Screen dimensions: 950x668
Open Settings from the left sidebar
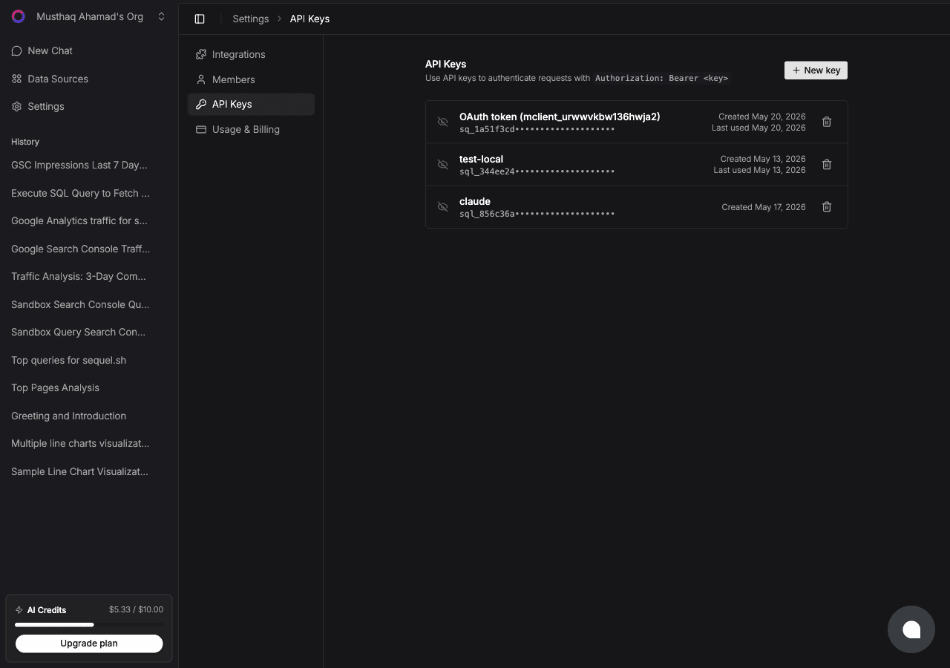(89, 106)
